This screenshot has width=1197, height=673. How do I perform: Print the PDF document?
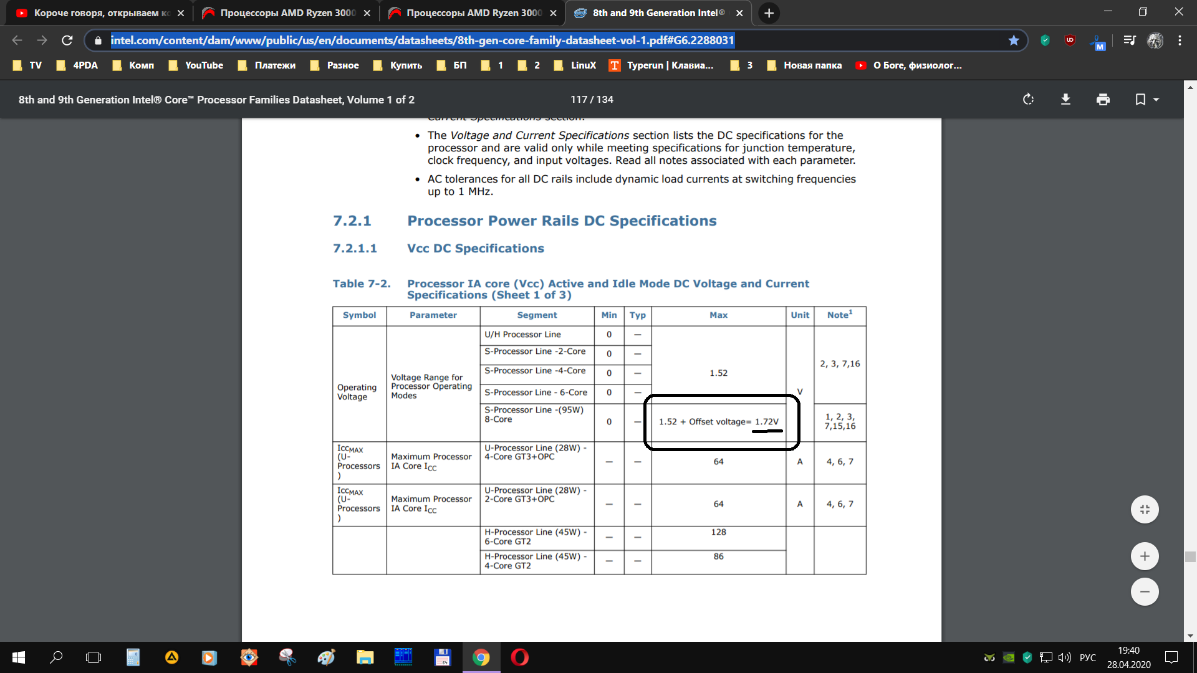coord(1103,100)
